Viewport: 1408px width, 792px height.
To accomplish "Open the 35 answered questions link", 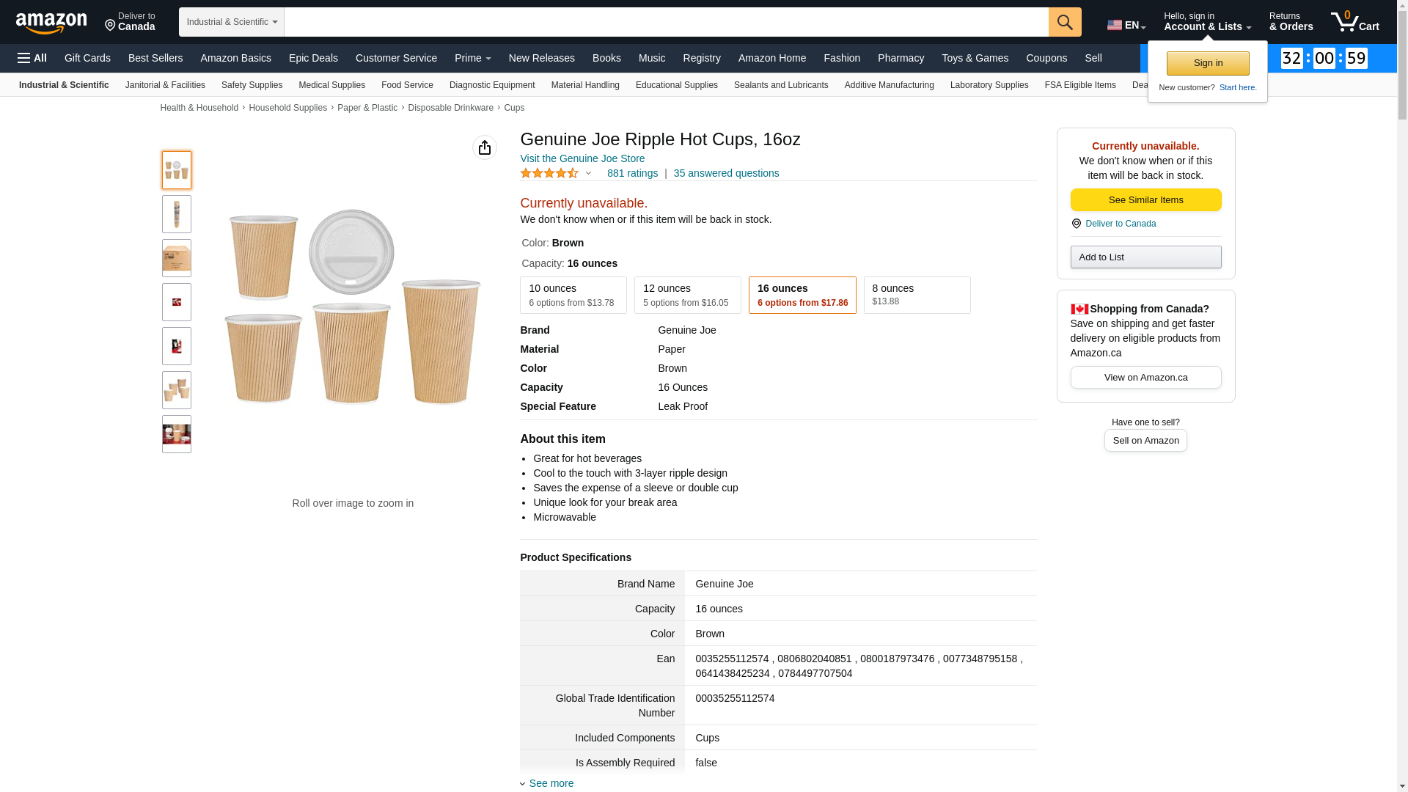I will (x=726, y=174).
